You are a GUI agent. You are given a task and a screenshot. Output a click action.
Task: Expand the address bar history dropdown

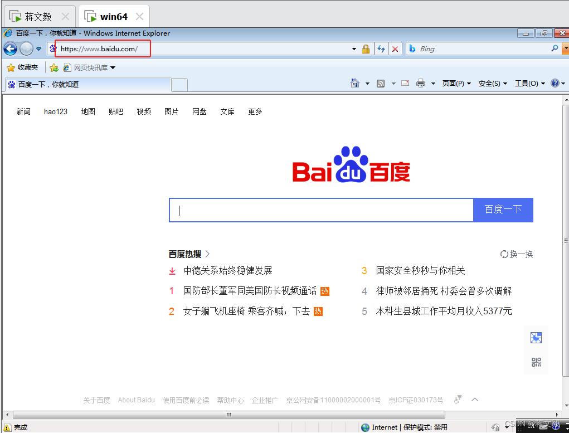354,49
